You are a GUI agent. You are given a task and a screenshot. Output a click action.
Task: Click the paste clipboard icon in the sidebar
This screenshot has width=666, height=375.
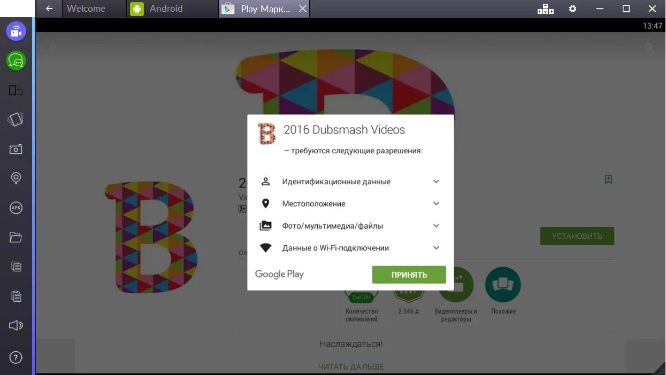coord(16,295)
